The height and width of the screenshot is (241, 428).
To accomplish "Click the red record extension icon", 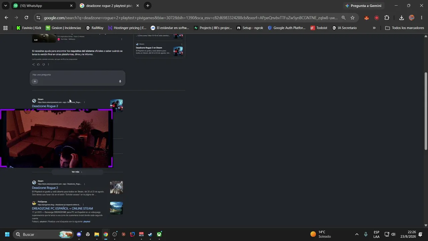I will pyautogui.click(x=377, y=18).
